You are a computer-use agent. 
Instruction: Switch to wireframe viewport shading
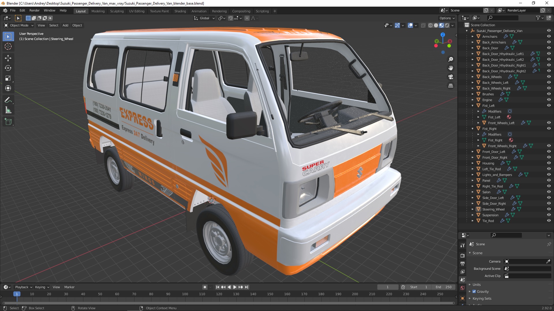tap(431, 25)
